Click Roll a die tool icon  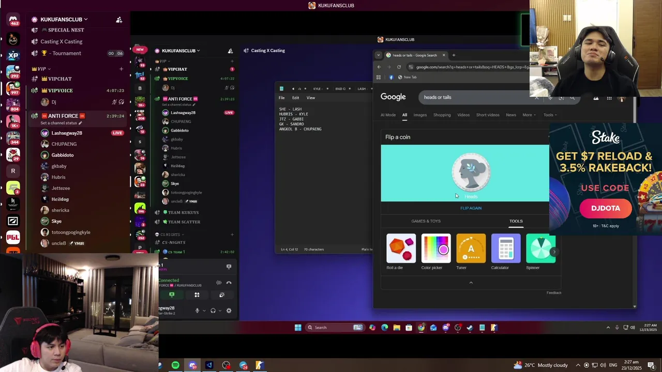[401, 249]
